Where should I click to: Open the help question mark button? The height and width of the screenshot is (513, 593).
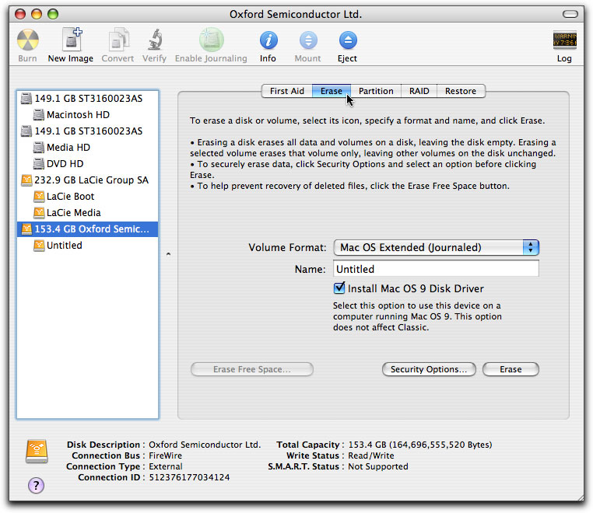tap(36, 486)
